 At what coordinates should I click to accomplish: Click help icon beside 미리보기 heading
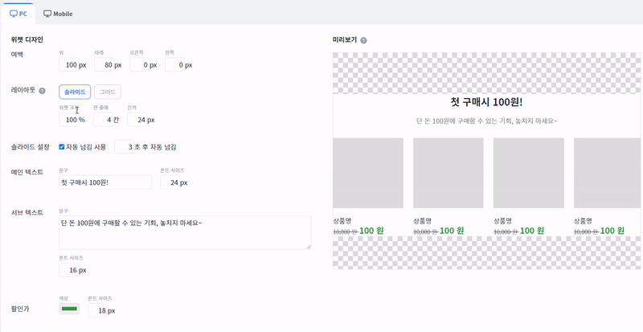coord(364,40)
